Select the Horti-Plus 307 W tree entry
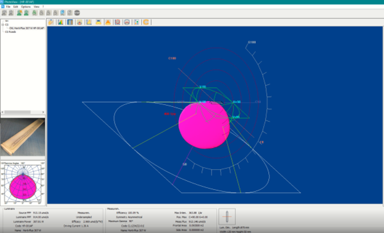384x233 pixels. coord(26,28)
